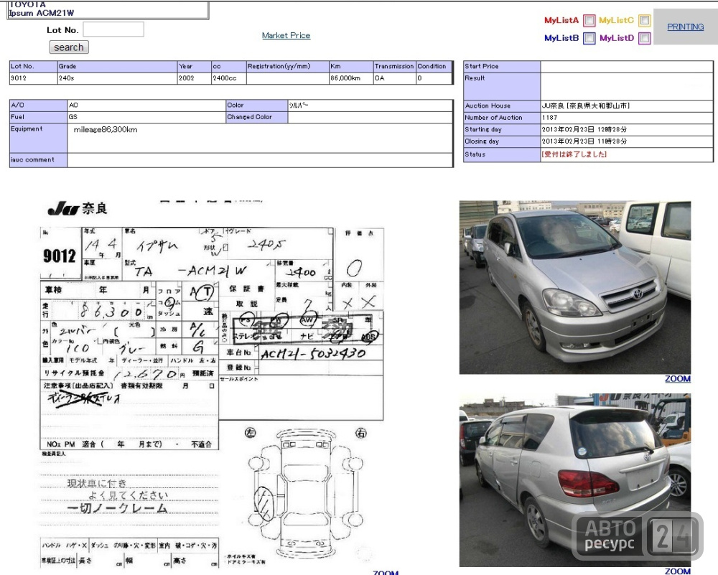Image resolution: width=718 pixels, height=575 pixels.
Task: Open the front view car photo
Action: point(575,287)
